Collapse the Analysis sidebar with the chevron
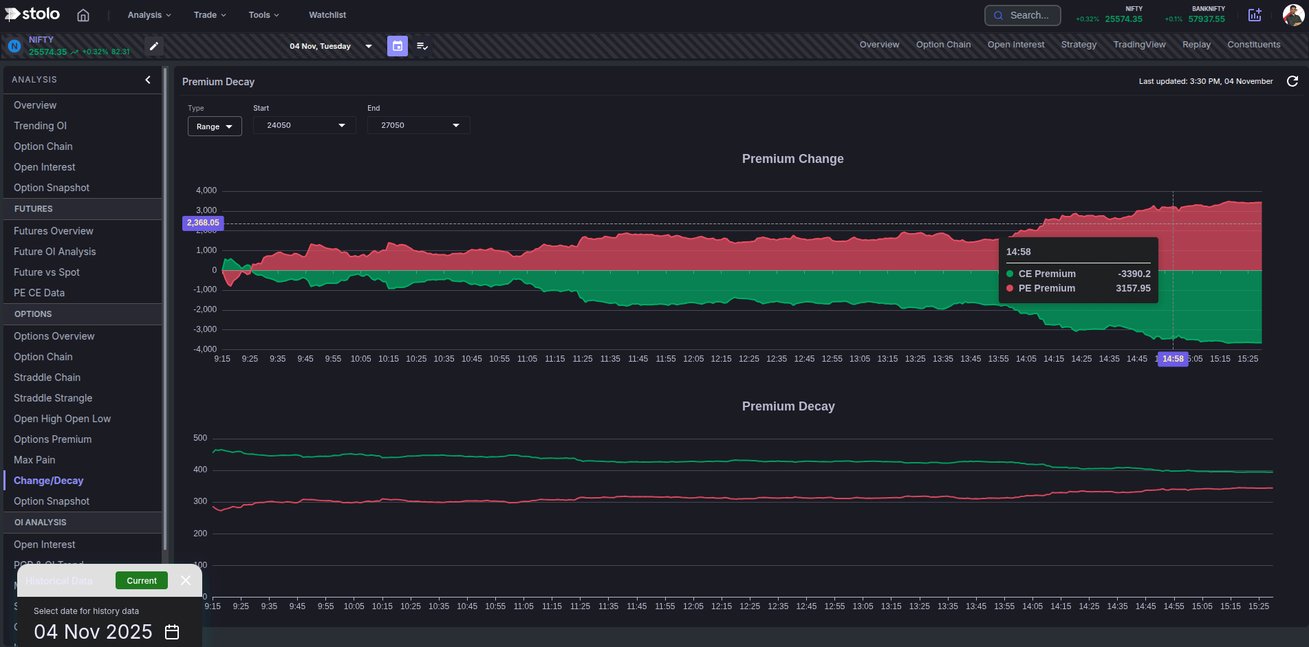The height and width of the screenshot is (647, 1309). click(x=147, y=80)
